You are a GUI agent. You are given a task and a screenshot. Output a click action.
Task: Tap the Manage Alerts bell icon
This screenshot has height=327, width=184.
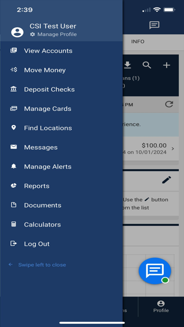click(x=14, y=166)
